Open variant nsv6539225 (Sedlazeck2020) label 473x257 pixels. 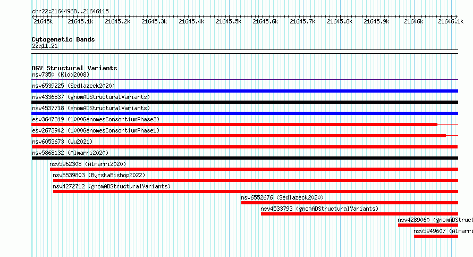pos(73,86)
